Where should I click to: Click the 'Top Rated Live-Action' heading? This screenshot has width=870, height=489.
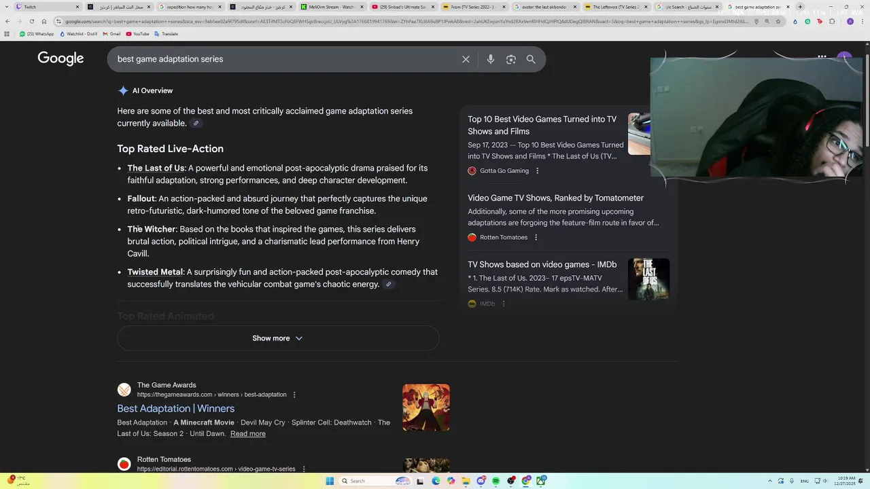tap(170, 149)
